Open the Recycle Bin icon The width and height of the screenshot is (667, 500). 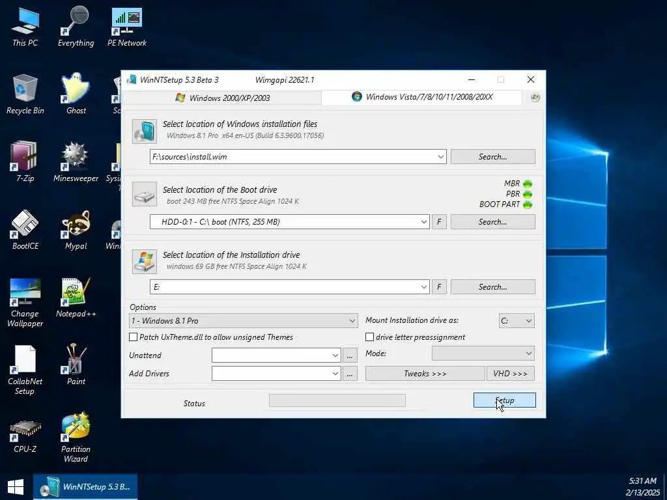(x=25, y=94)
